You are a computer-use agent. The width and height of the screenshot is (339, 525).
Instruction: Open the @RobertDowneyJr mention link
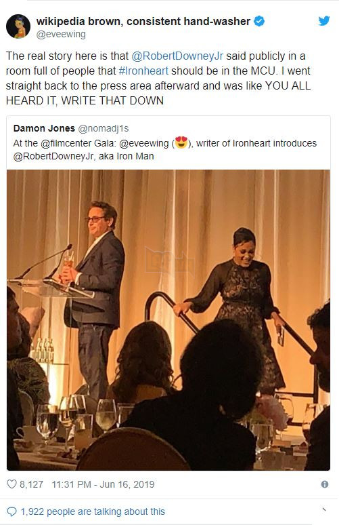pyautogui.click(x=177, y=56)
